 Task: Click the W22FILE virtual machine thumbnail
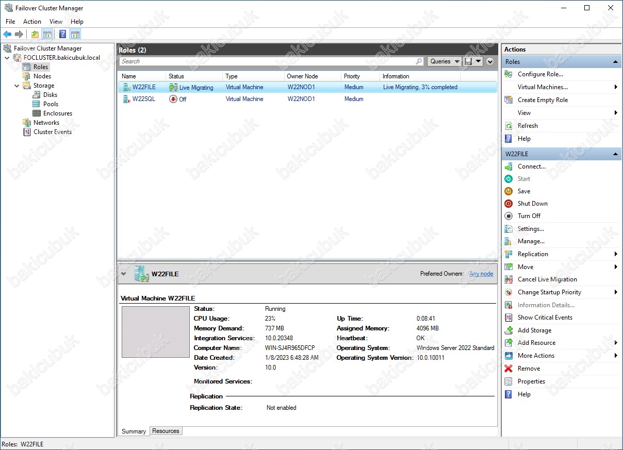(x=156, y=332)
